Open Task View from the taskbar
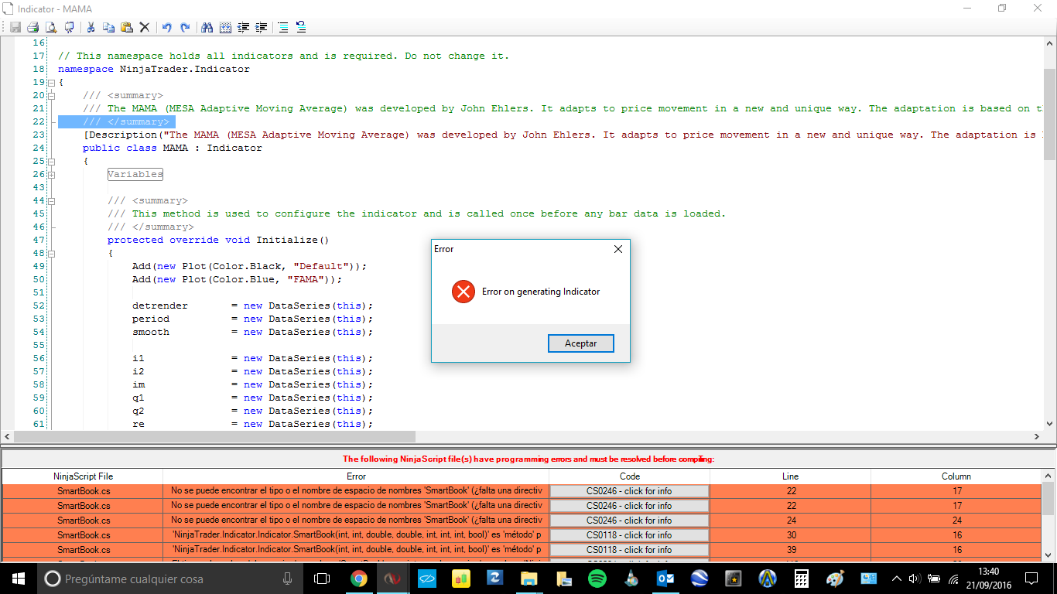The image size is (1057, 594). click(x=322, y=578)
